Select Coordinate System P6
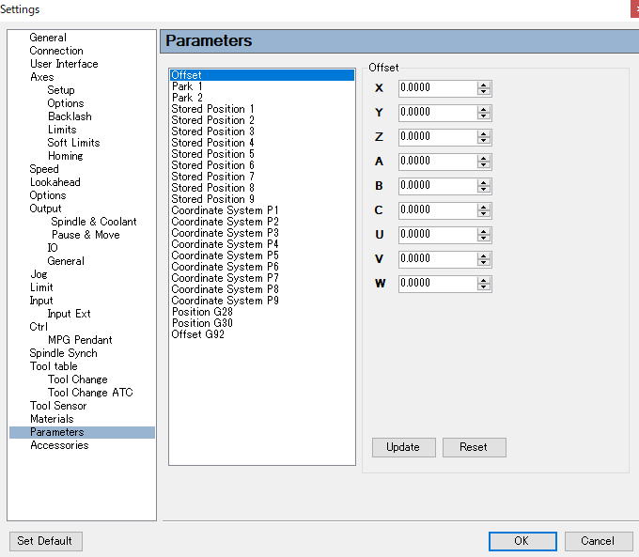The width and height of the screenshot is (639, 557). (225, 267)
